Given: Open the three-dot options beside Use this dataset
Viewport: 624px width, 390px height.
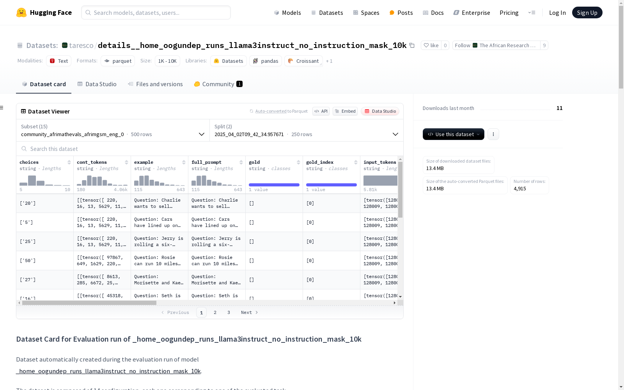Looking at the screenshot, I should coord(493,134).
